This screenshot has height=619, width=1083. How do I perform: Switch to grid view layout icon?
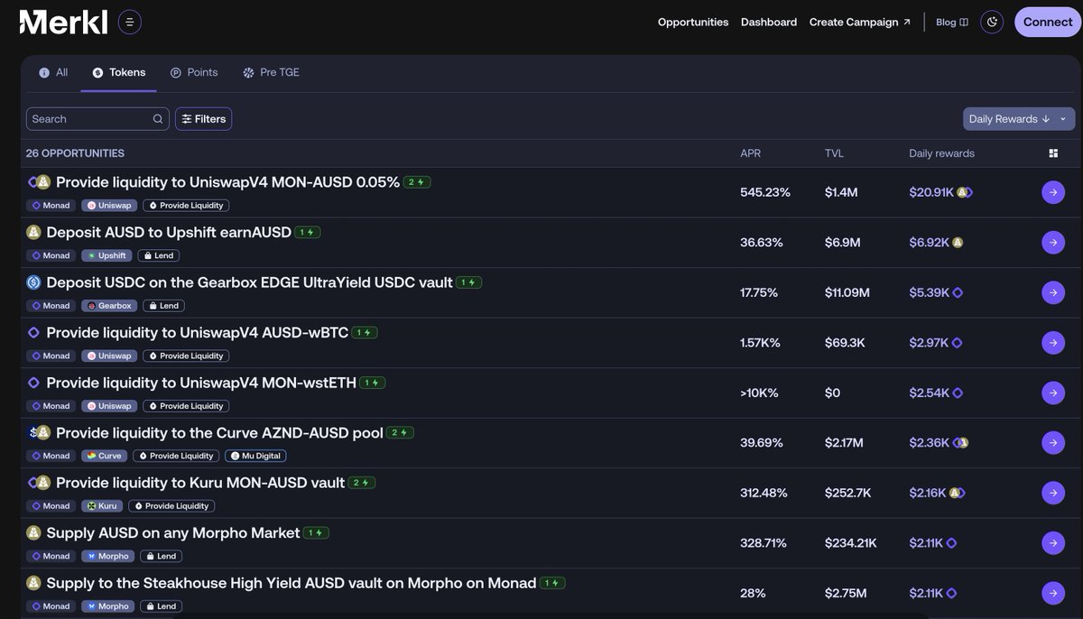point(1053,153)
